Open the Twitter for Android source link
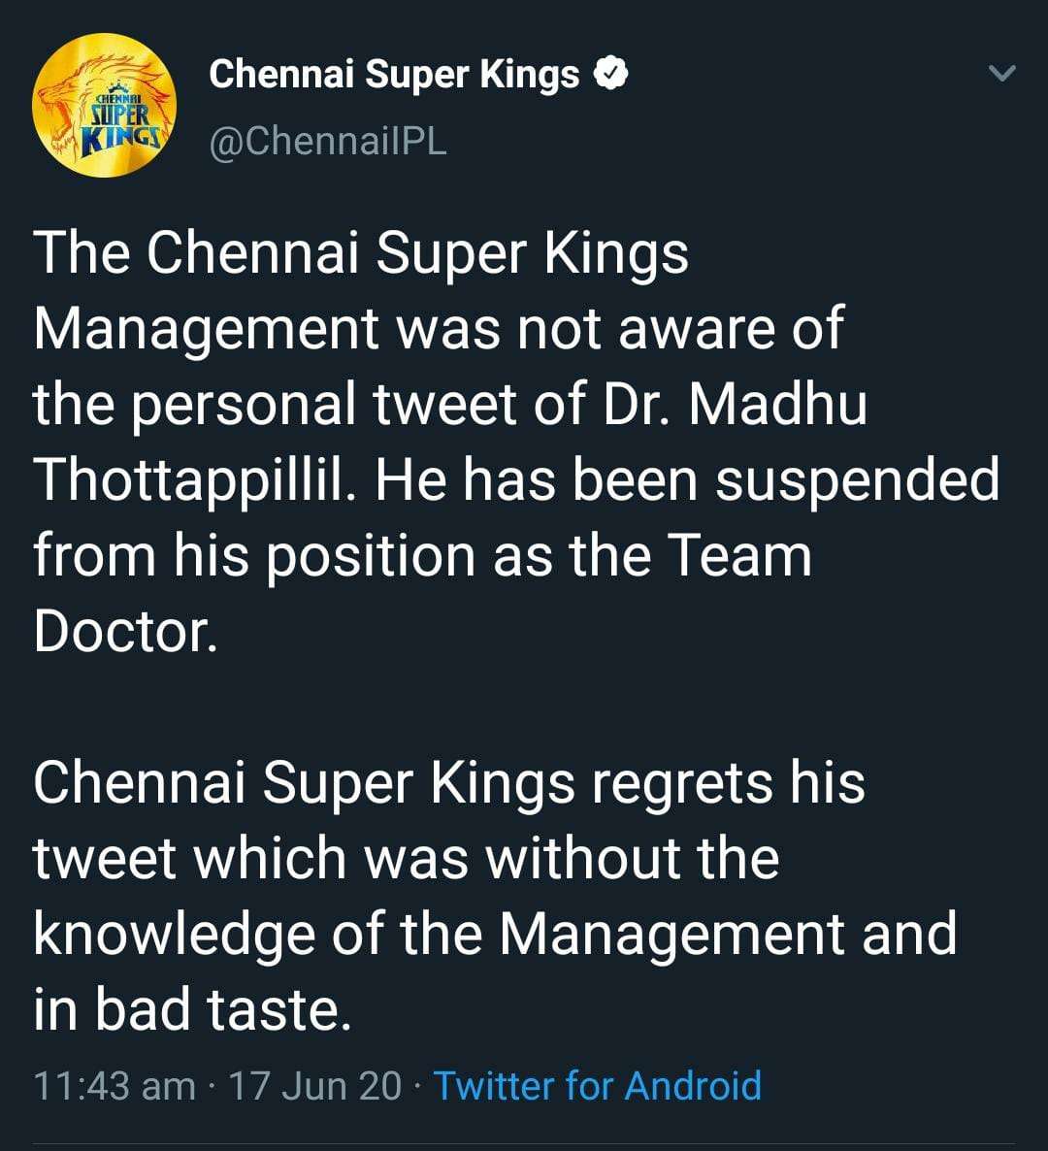The height and width of the screenshot is (1151, 1048). [x=598, y=1086]
